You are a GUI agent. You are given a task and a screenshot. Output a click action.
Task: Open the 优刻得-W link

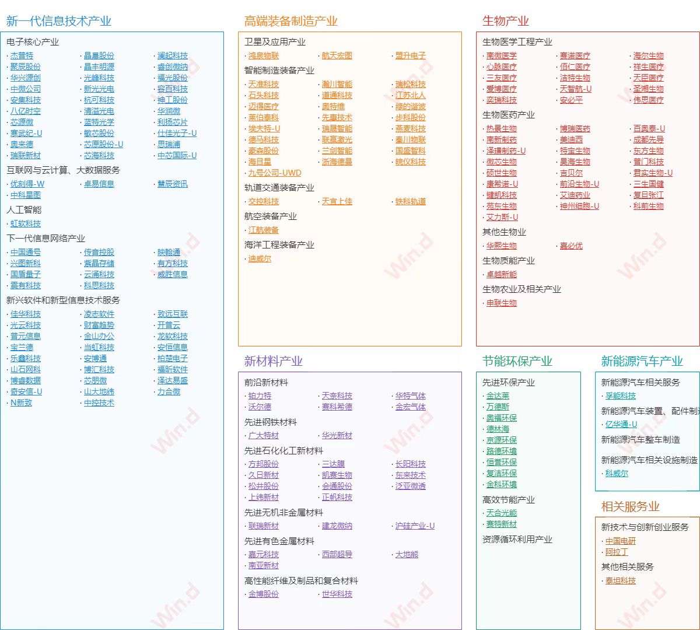27,184
